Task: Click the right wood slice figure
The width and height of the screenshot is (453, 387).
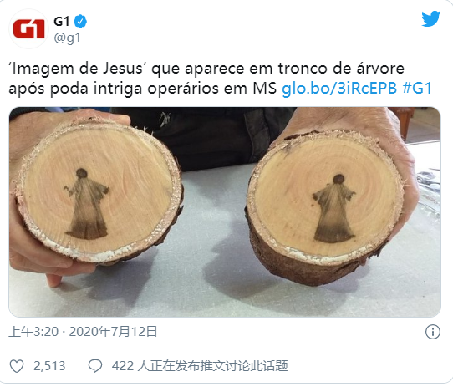Action: coord(334,208)
